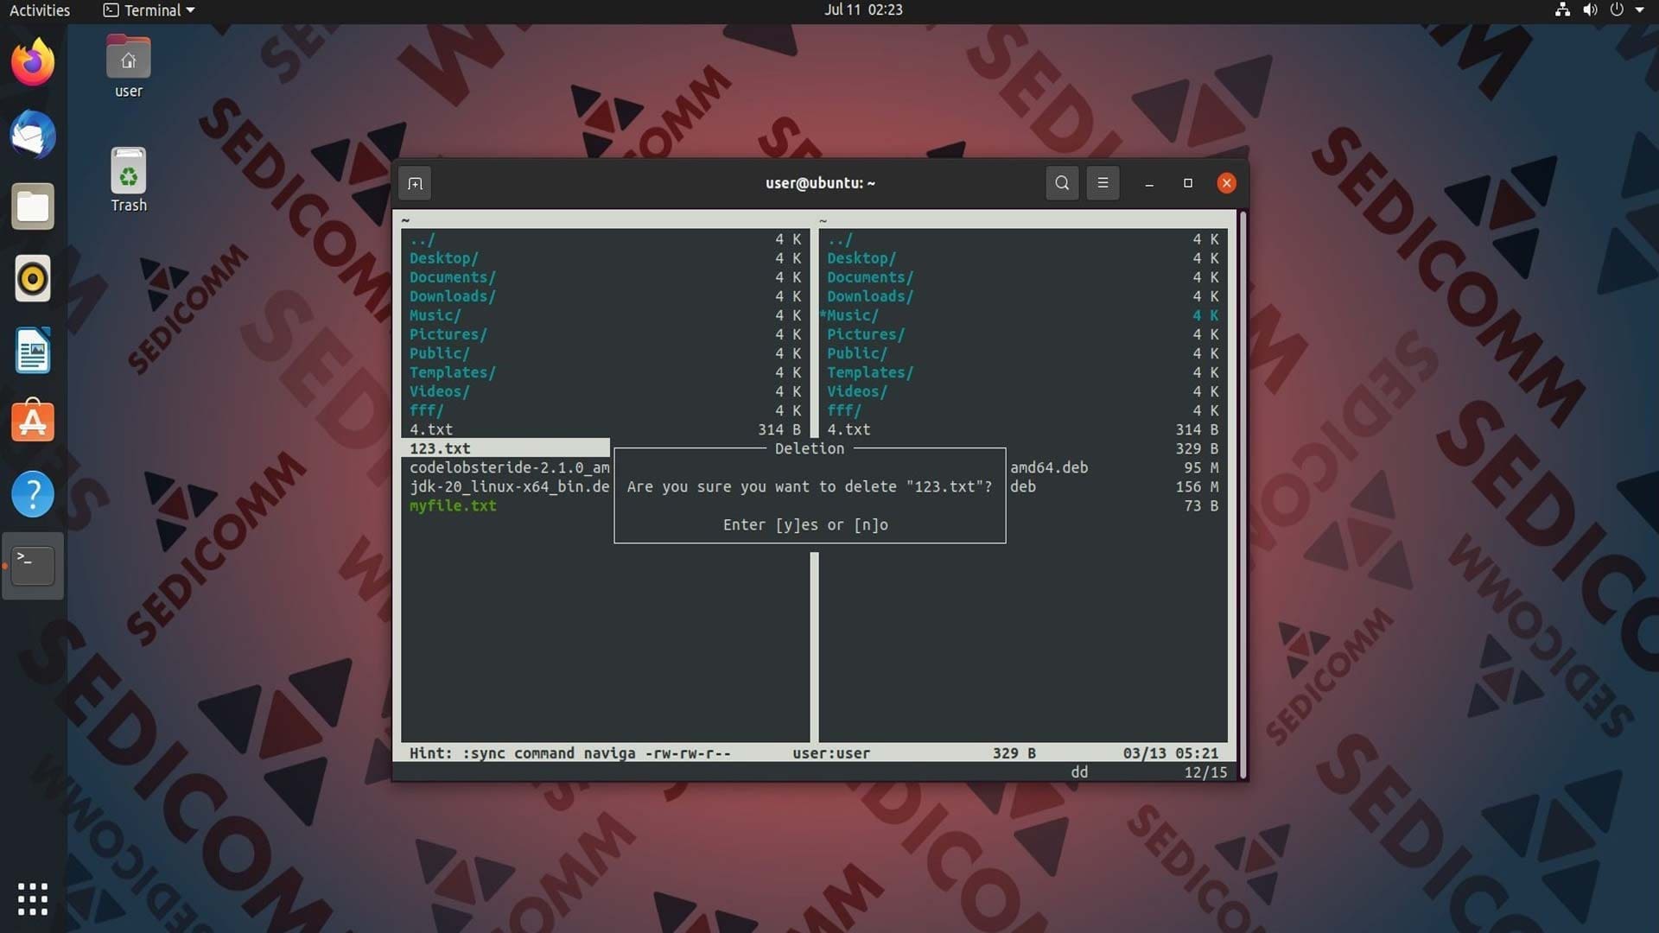This screenshot has height=933, width=1659.
Task: Open Thunderbird mail from the dock
Action: click(33, 135)
